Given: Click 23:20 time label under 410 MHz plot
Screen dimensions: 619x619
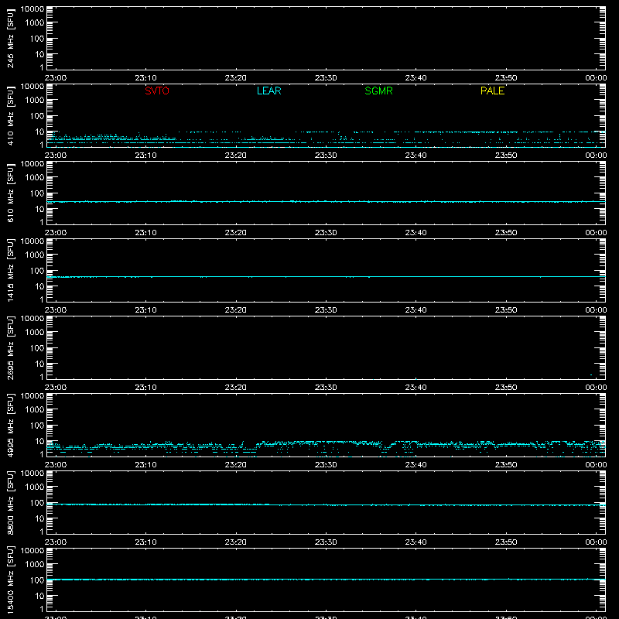Looking at the screenshot, I should [x=236, y=156].
